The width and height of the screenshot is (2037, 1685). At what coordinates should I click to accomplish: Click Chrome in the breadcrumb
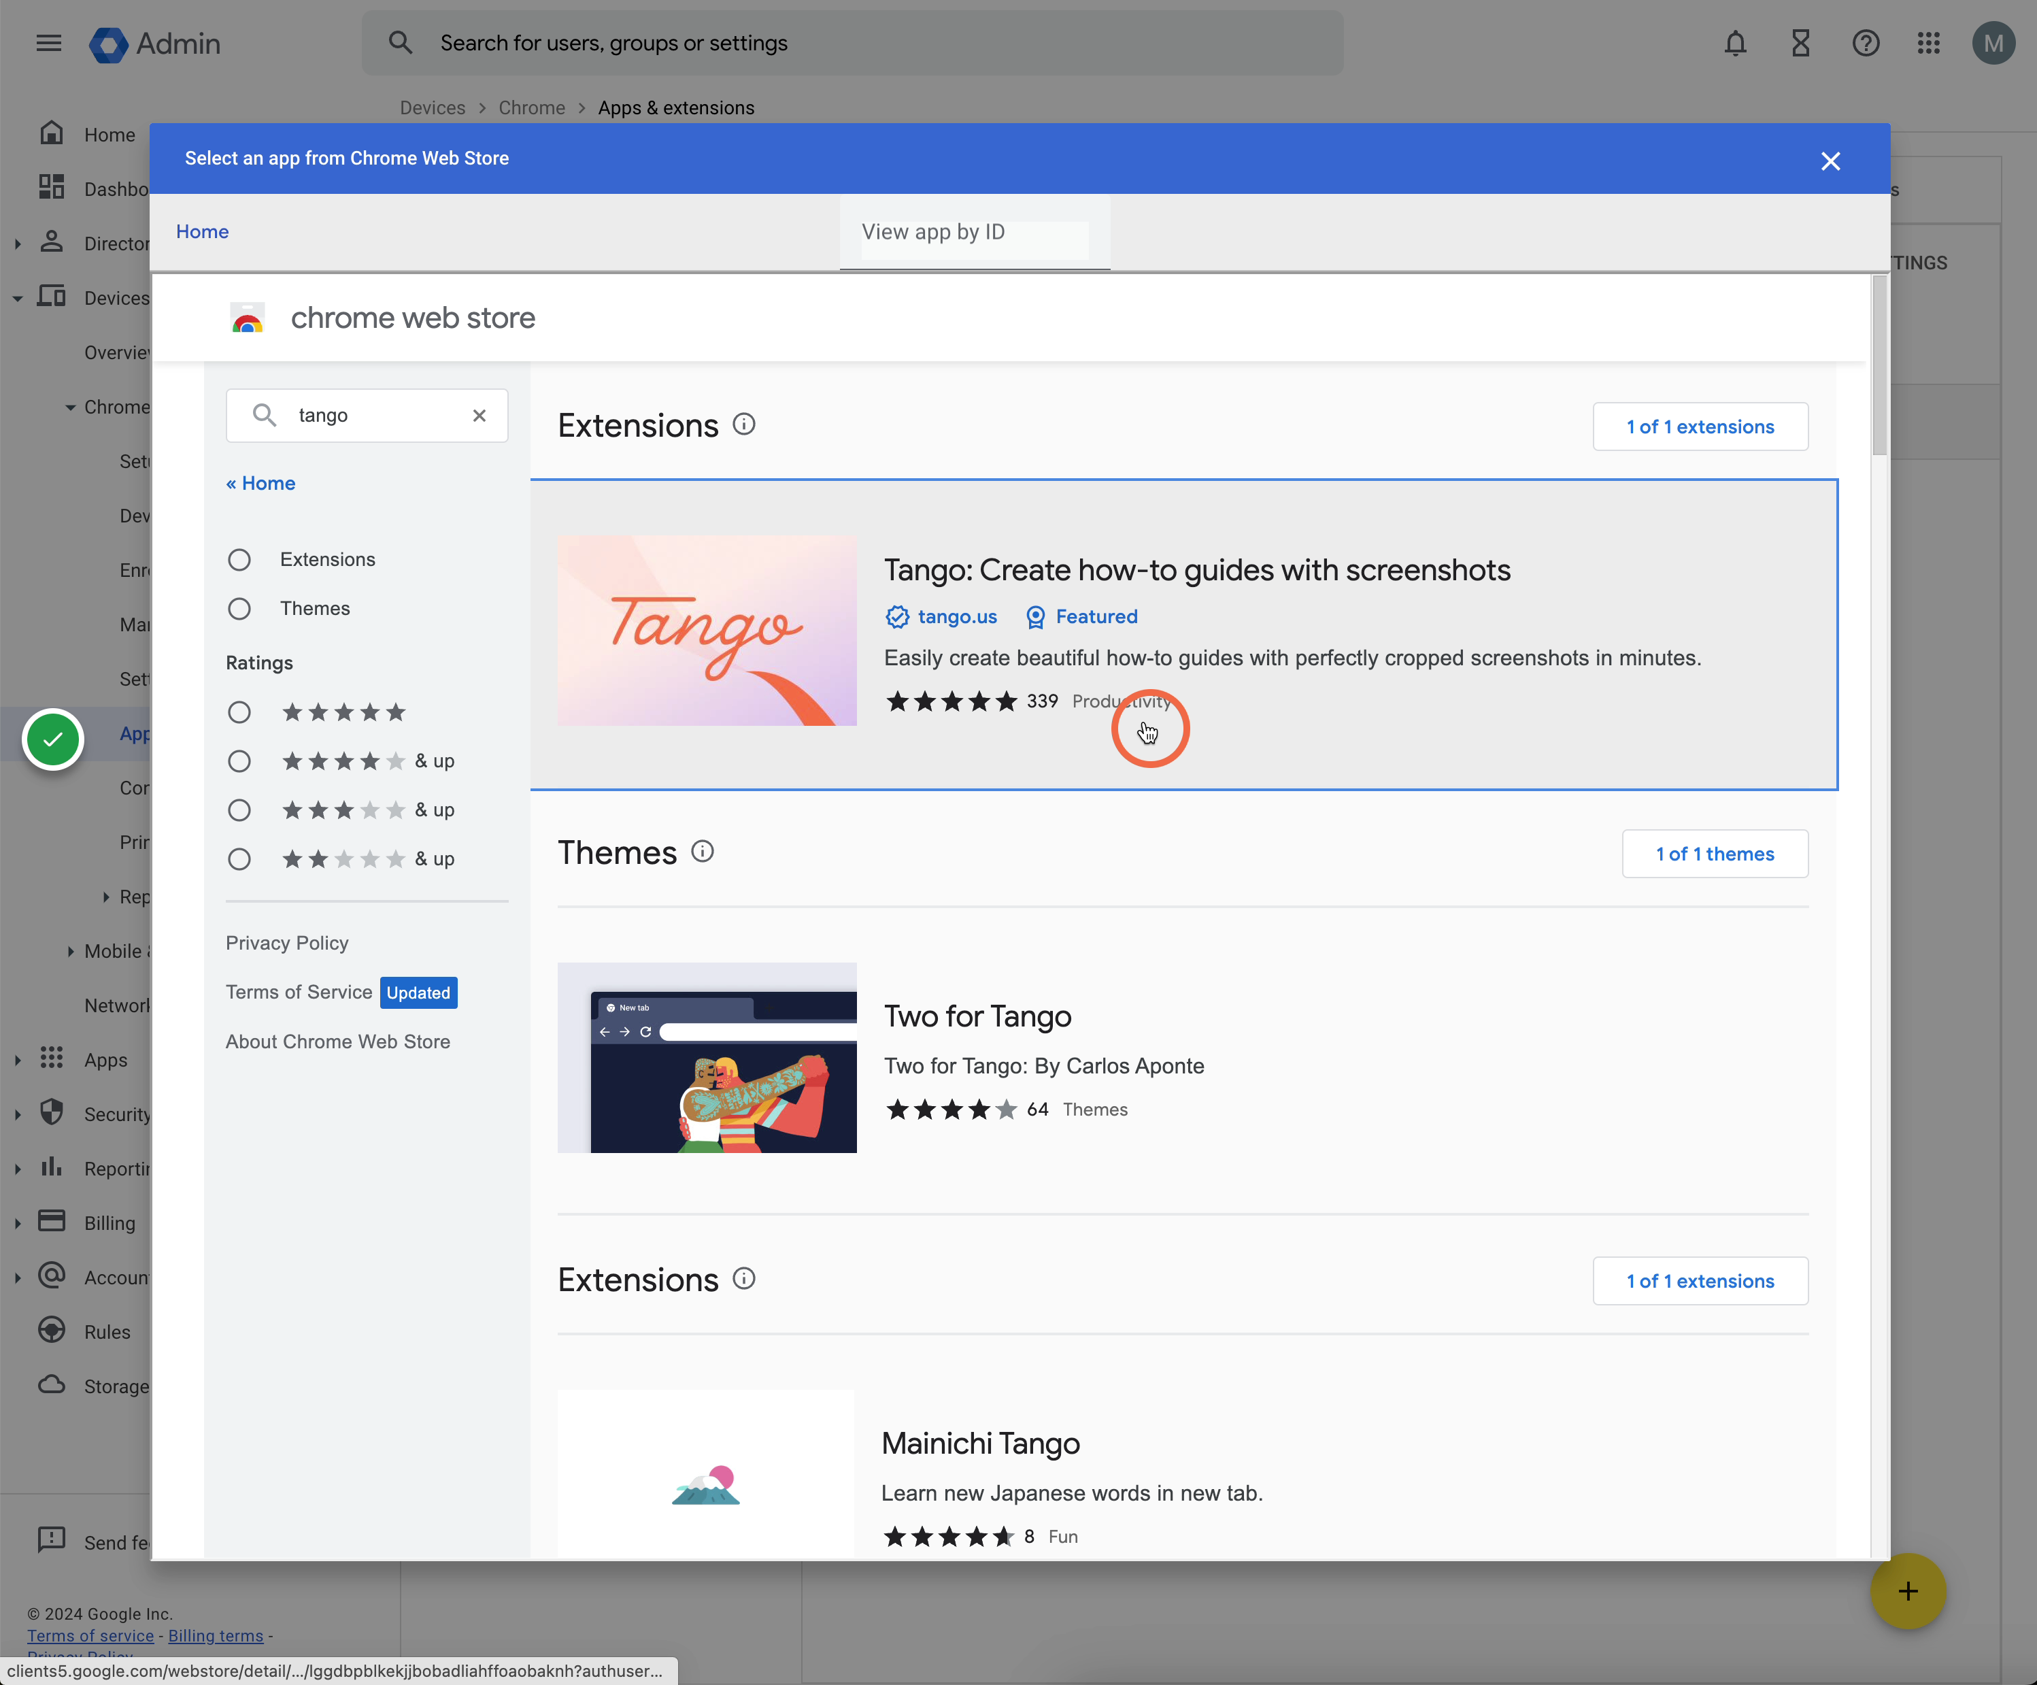point(532,107)
